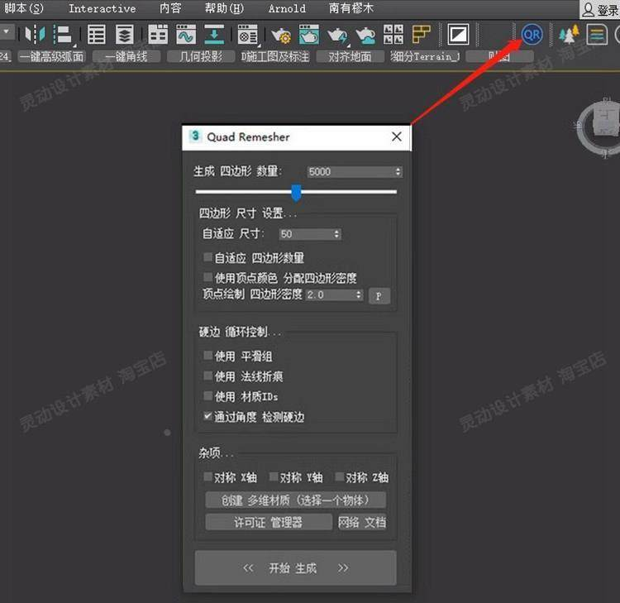Image resolution: width=620 pixels, height=603 pixels.
Task: Click spinner arrows of 顶点绘制四边形密度
Action: coord(358,294)
